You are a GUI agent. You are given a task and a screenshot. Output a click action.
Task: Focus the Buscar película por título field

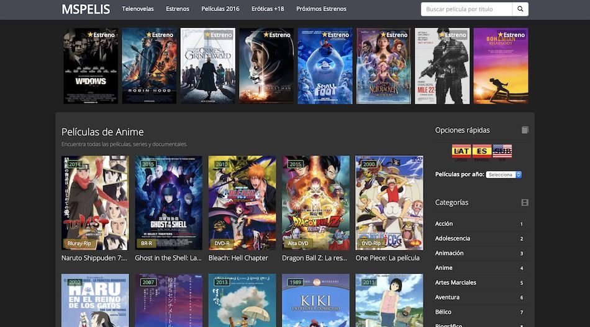(x=466, y=9)
